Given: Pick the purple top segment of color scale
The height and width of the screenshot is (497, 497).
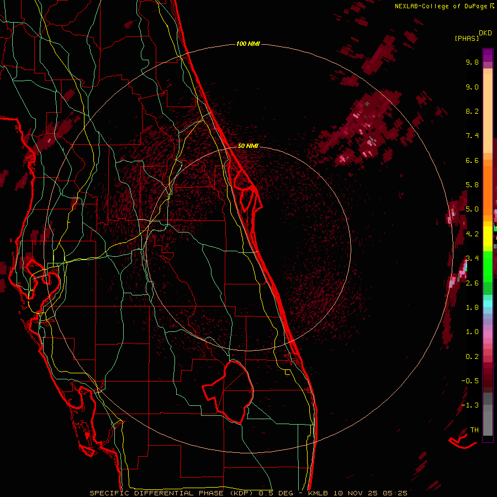Looking at the screenshot, I should pyautogui.click(x=488, y=55).
